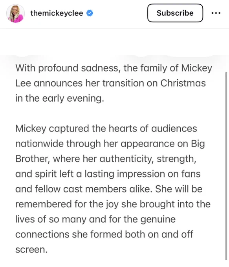The width and height of the screenshot is (229, 267).
Task: Click the line starting 'remembered for the joy'
Action: tap(113, 204)
